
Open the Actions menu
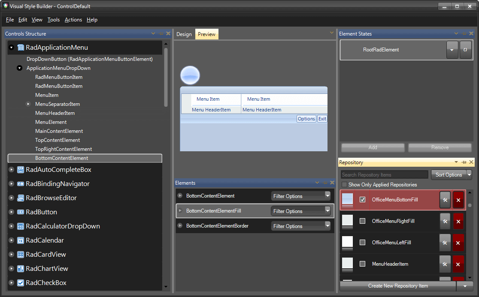click(73, 20)
